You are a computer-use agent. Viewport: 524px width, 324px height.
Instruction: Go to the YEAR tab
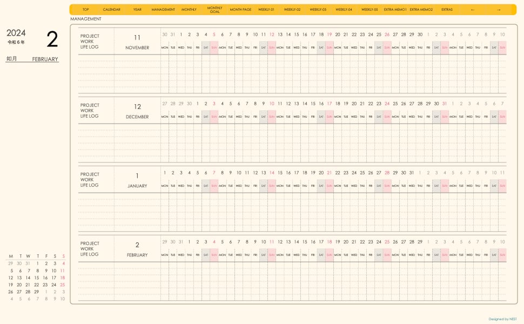pyautogui.click(x=137, y=10)
